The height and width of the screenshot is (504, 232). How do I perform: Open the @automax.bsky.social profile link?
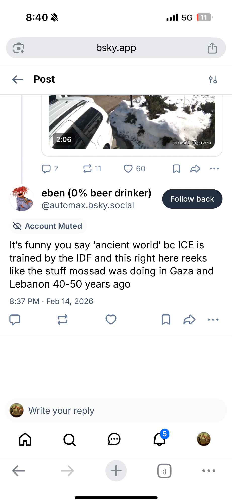pos(88,205)
